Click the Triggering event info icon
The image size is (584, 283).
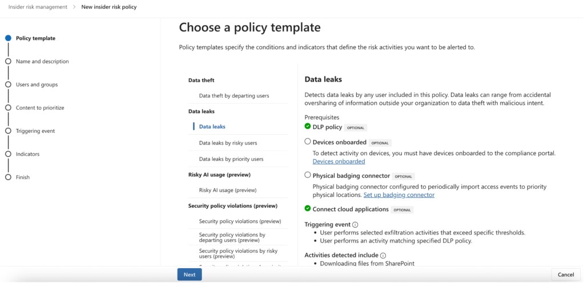356,225
